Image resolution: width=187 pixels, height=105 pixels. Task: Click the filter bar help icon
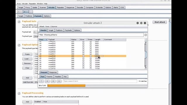[x=146, y=35]
